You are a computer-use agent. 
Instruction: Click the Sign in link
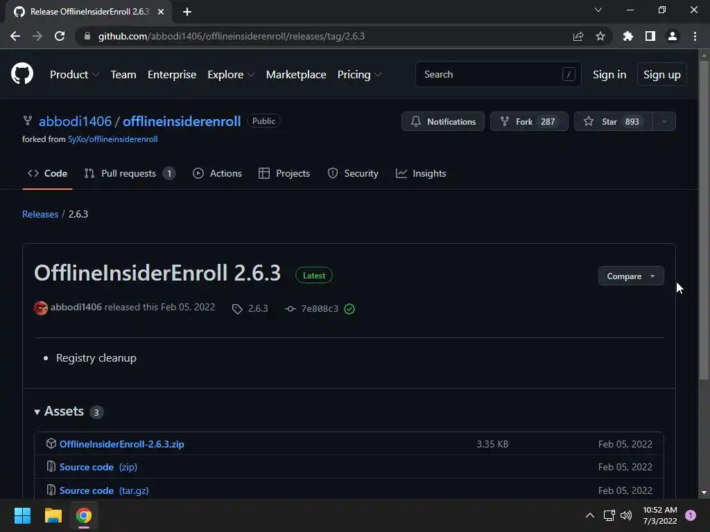coord(609,75)
